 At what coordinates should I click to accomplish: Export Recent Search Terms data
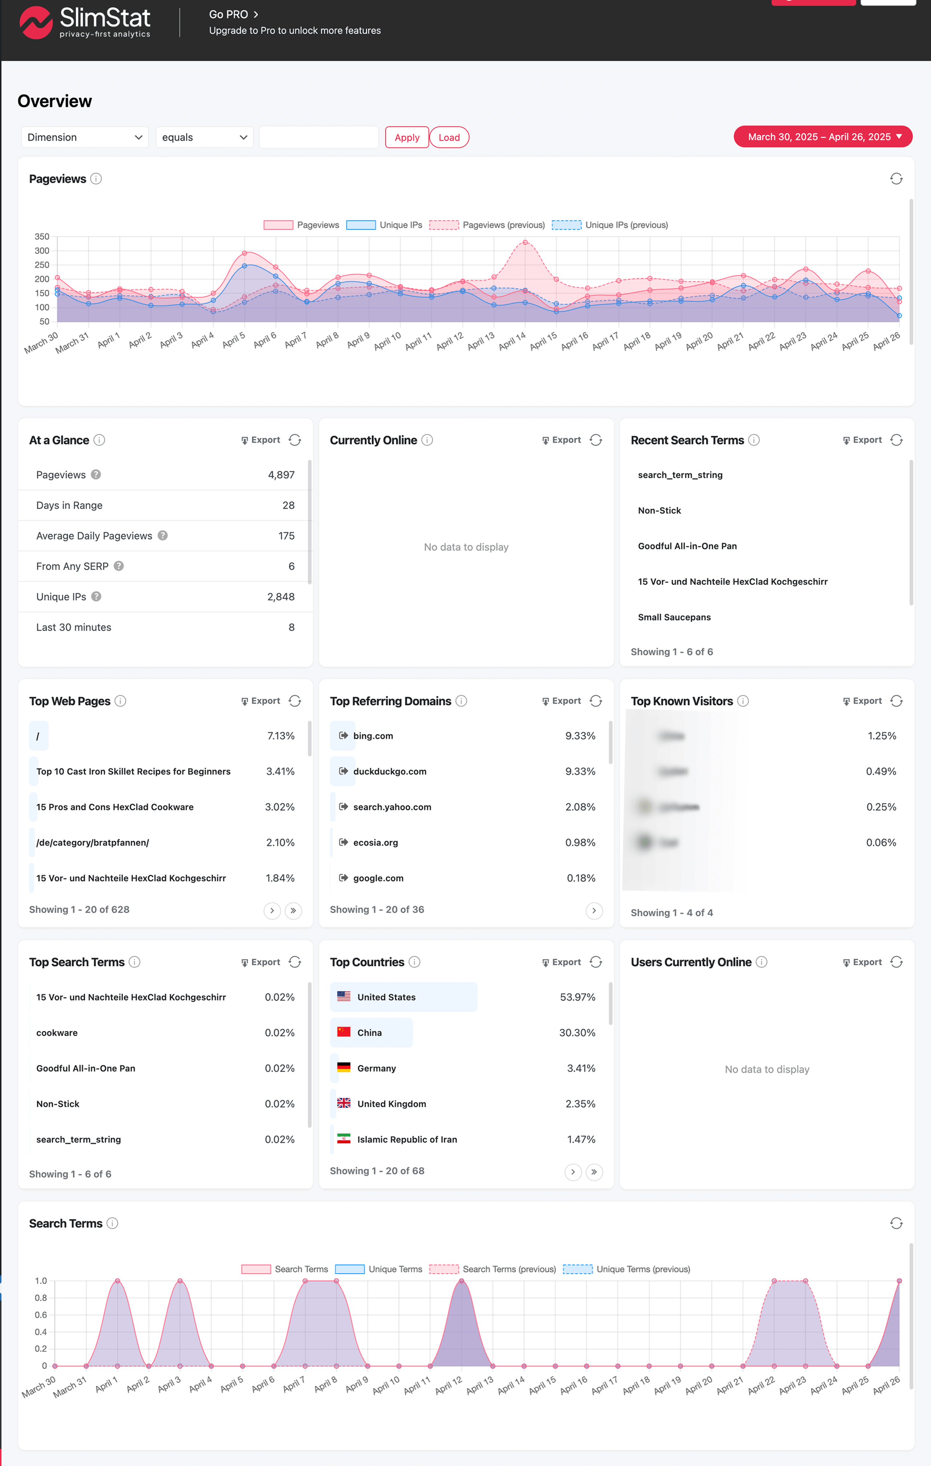tap(862, 440)
